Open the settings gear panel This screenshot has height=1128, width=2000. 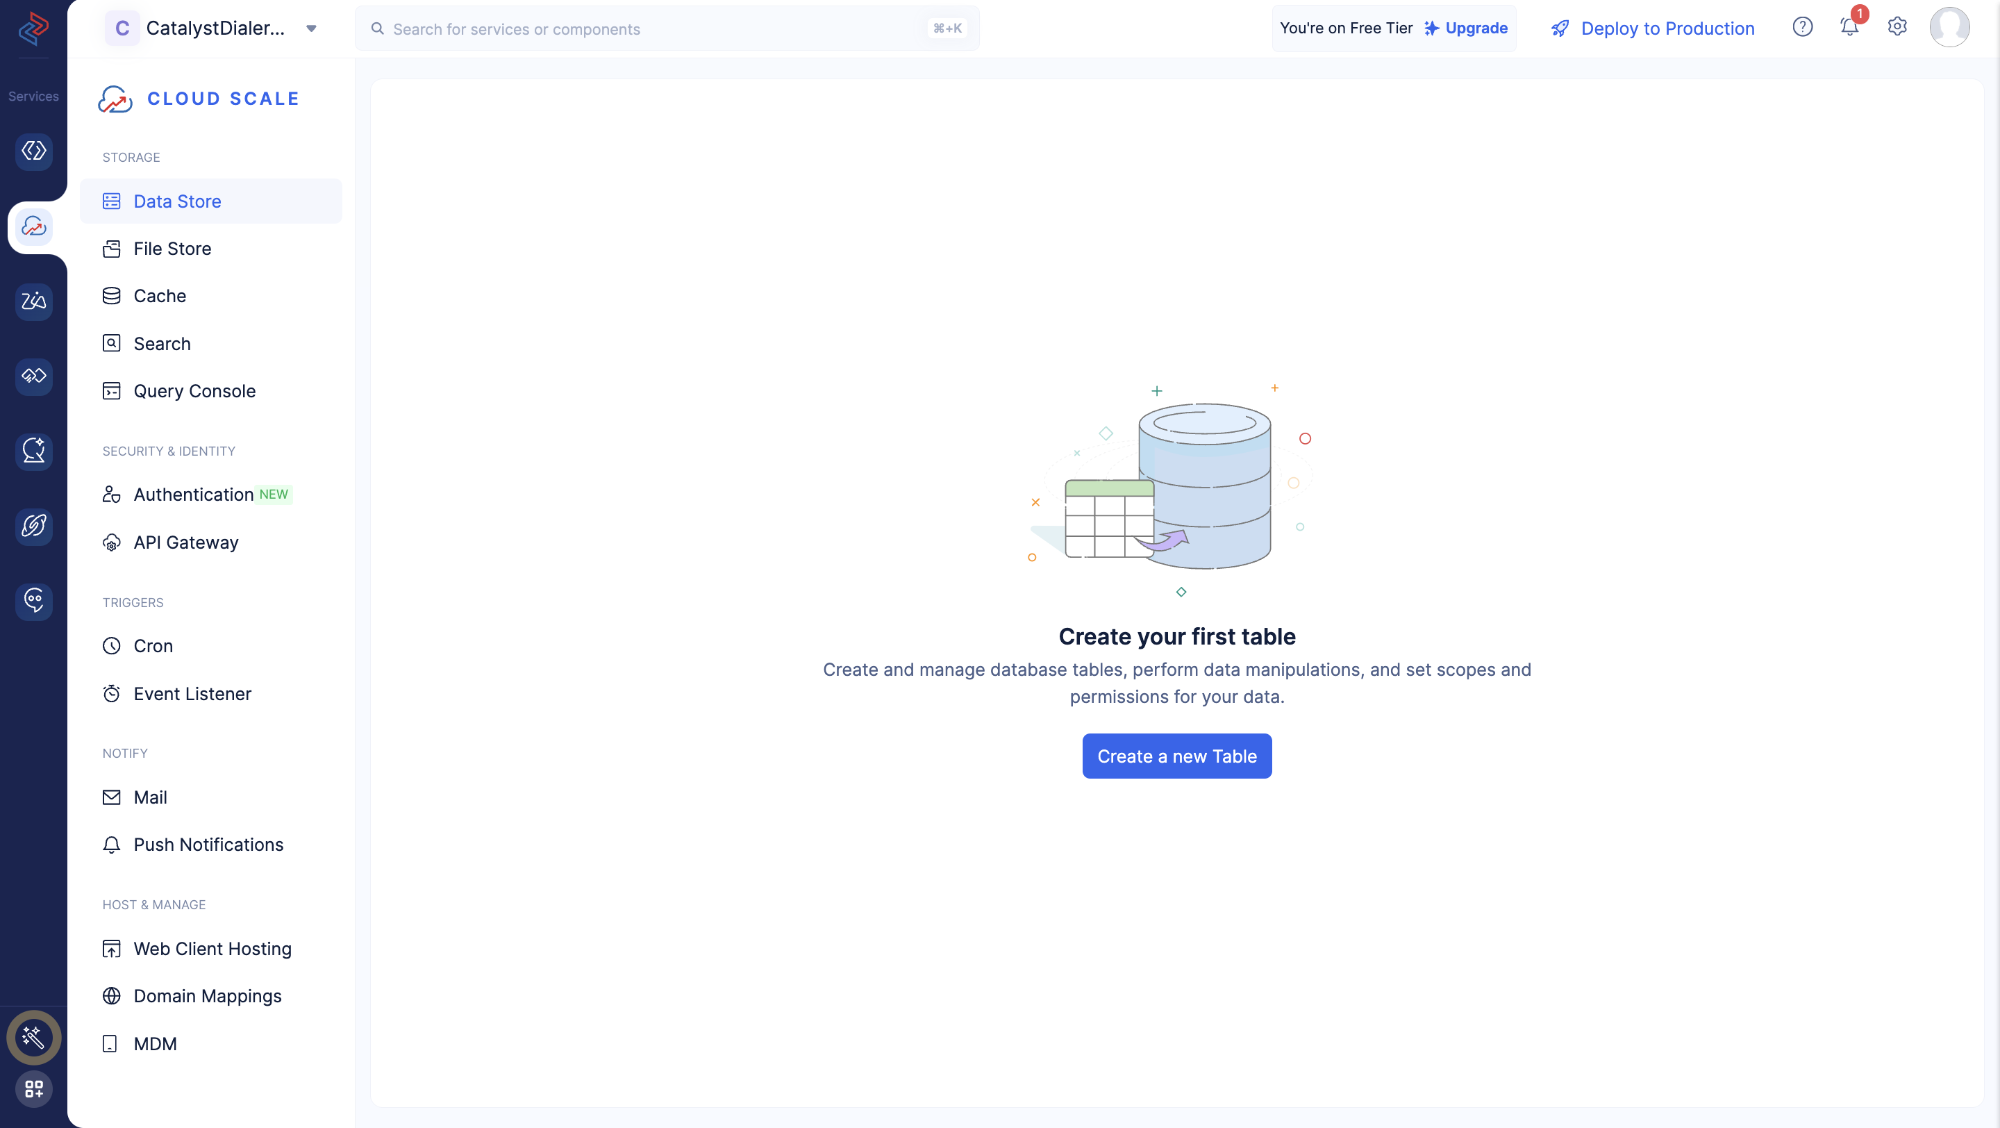point(1897,26)
